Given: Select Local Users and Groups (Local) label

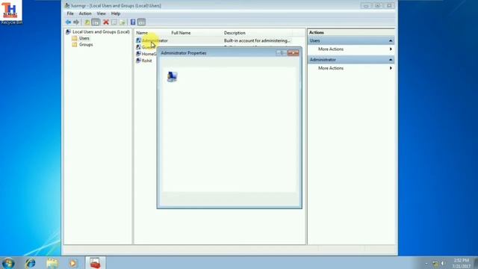Looking at the screenshot, I should (101, 31).
